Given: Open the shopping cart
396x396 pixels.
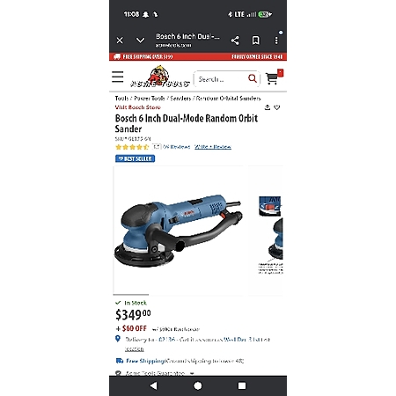Looking at the screenshot, I should click(x=274, y=77).
